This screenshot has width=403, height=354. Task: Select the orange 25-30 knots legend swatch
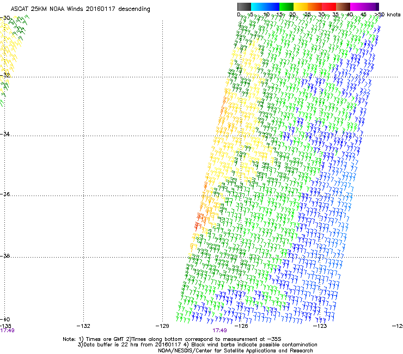[x=315, y=7]
